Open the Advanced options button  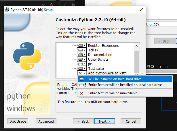pos(46,121)
